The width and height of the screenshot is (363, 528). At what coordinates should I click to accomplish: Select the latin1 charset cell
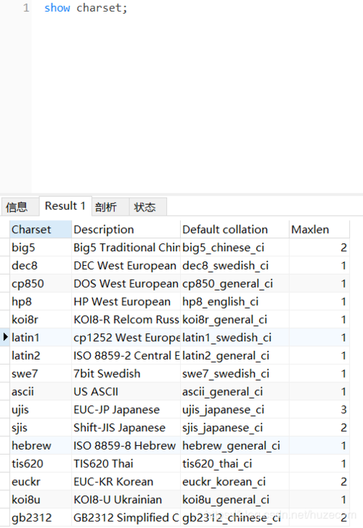pyautogui.click(x=41, y=338)
